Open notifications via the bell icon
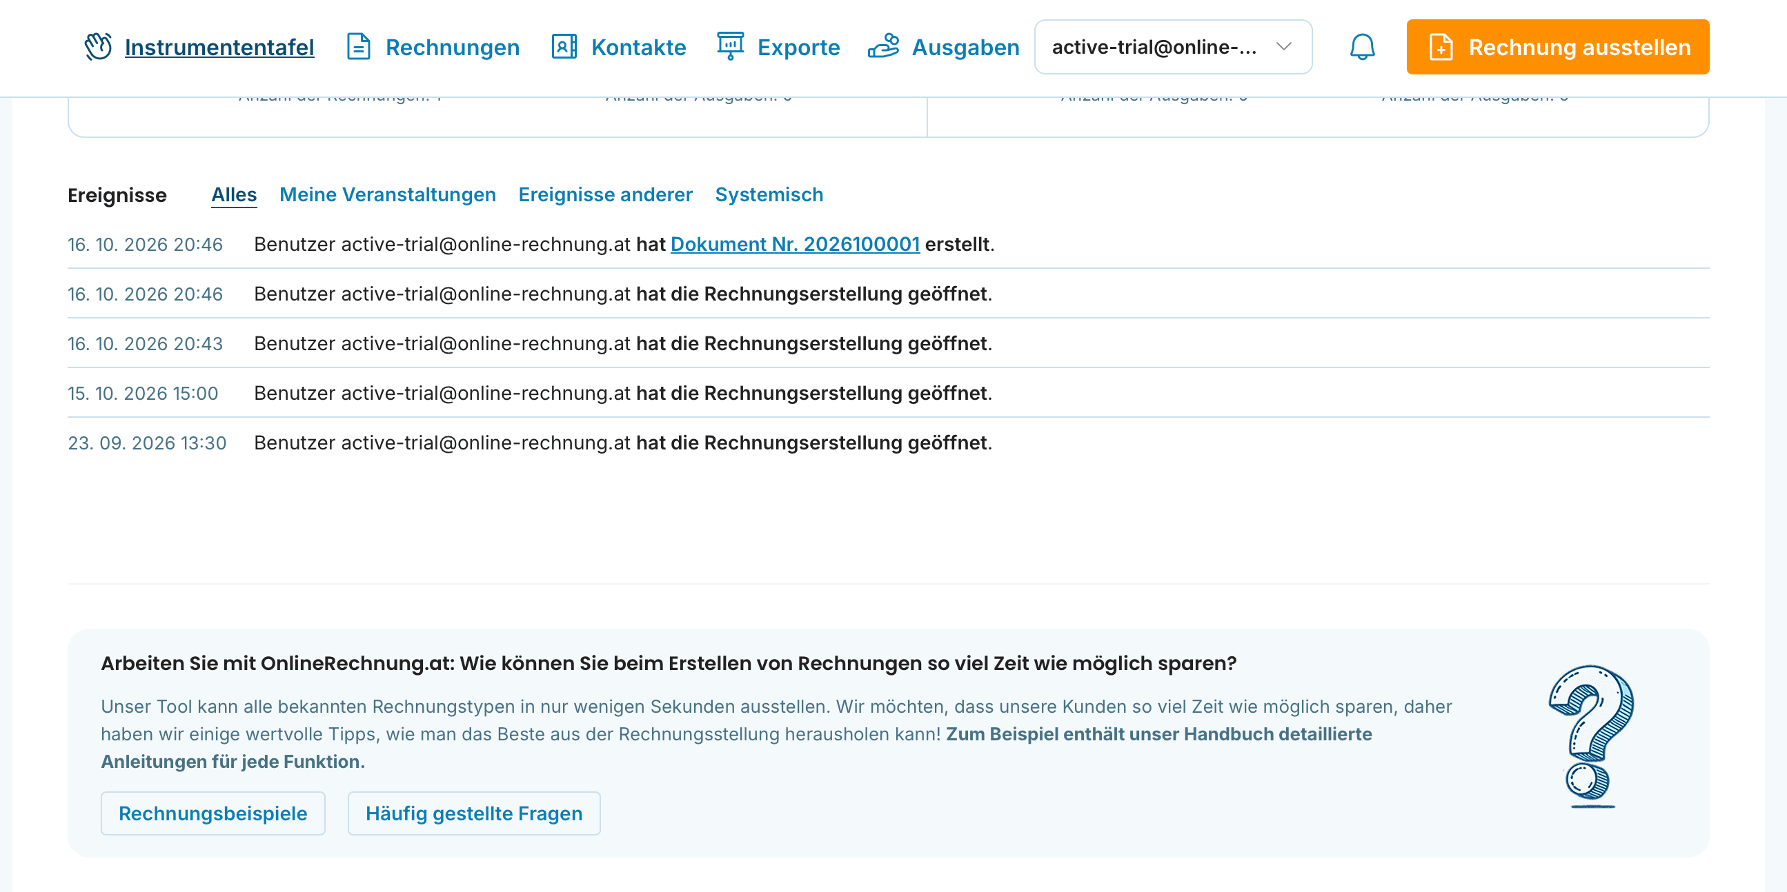 [x=1362, y=46]
